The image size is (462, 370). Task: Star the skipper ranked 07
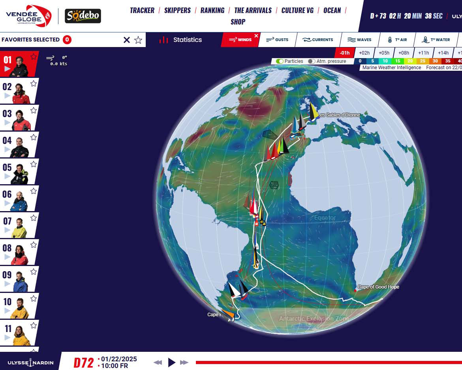[x=34, y=218]
